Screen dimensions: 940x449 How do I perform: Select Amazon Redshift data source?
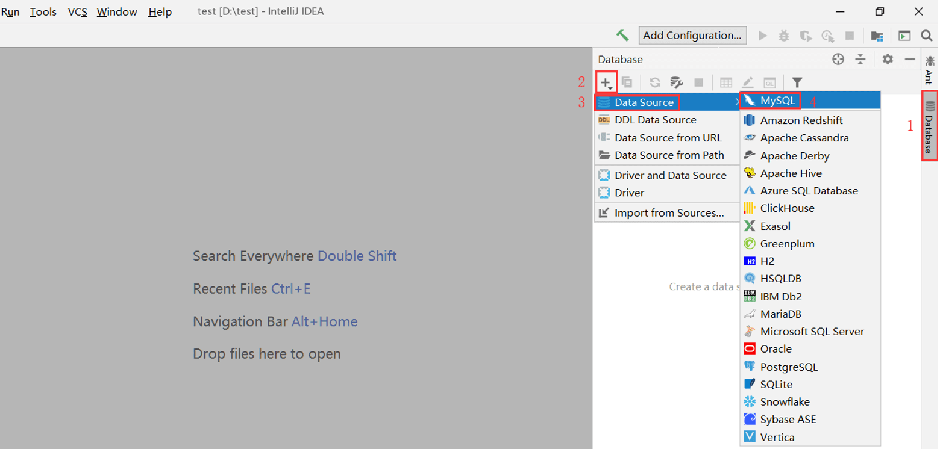point(810,120)
